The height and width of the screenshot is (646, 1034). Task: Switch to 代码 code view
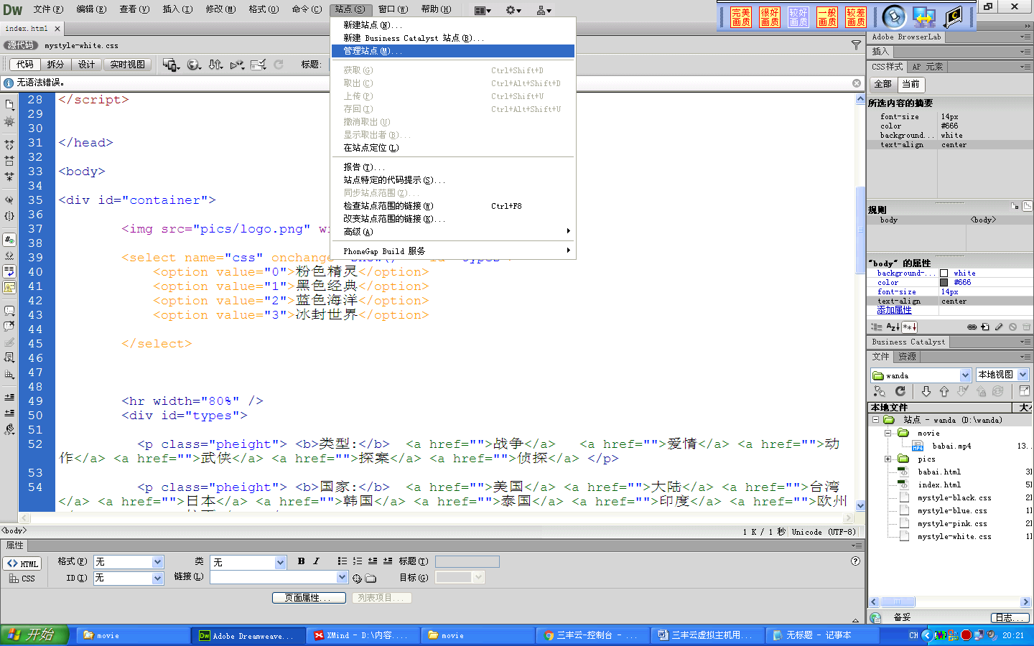(x=25, y=65)
